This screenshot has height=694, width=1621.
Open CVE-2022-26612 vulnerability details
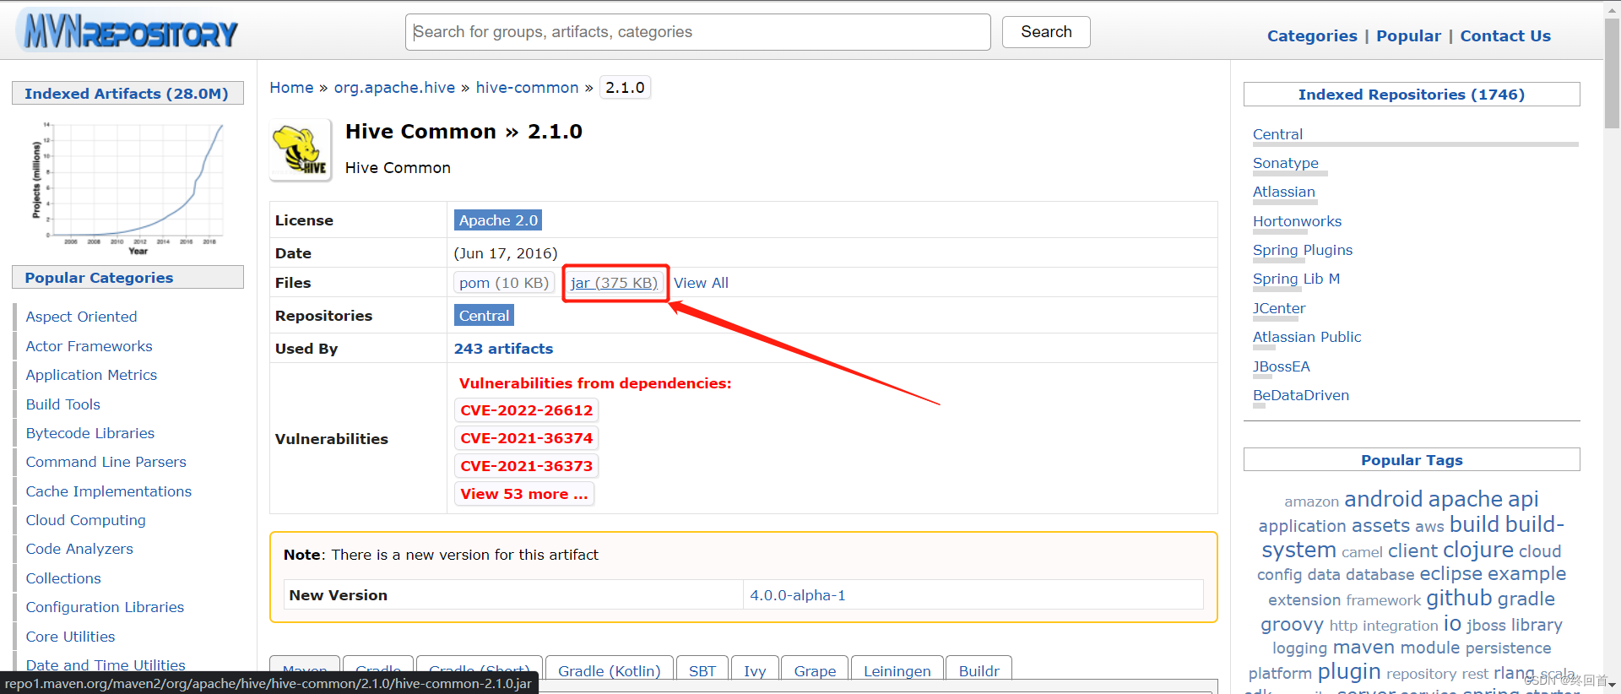(527, 410)
